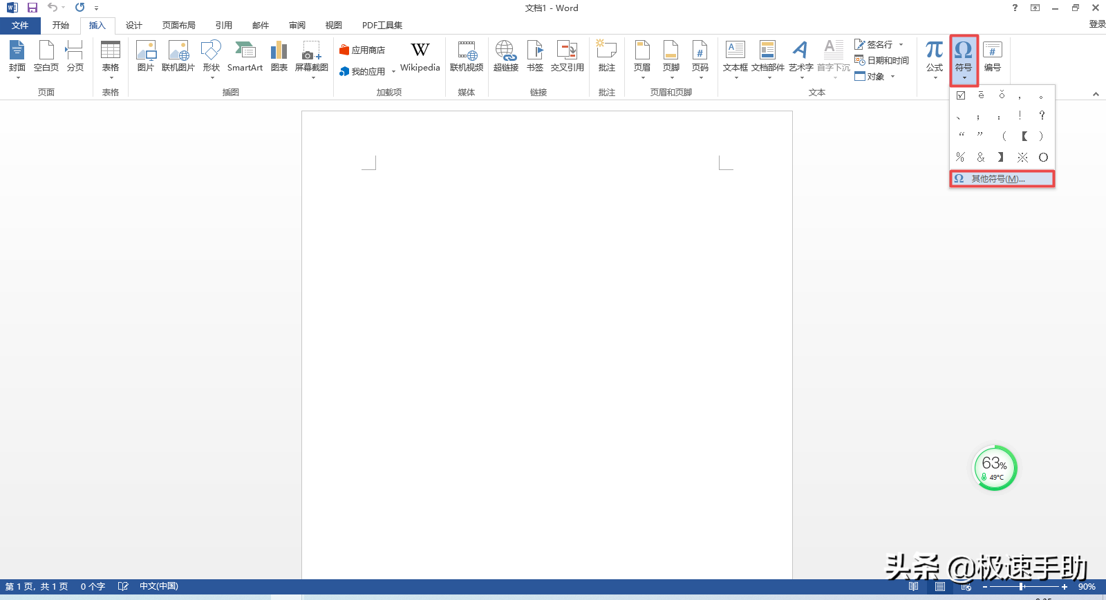The image size is (1106, 600).
Task: Click the Wikipedia add-in icon
Action: [420, 56]
